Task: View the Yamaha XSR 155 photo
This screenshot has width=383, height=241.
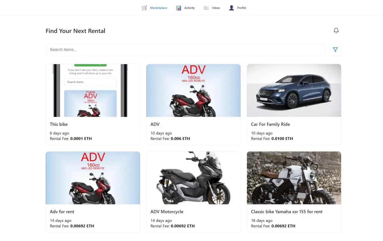Action: point(294,178)
